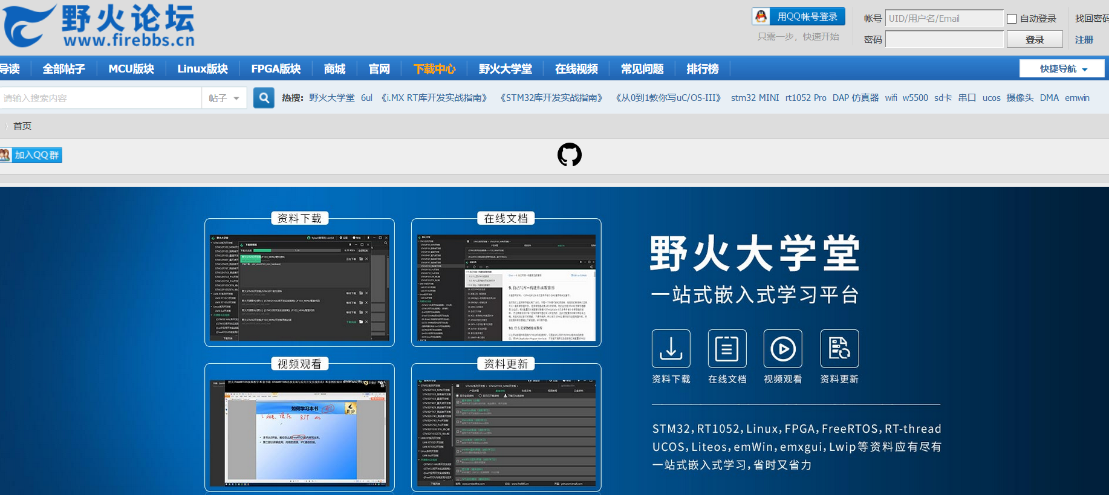Click hot search rt1052 Pro
Screen dimensions: 1109x495
point(805,98)
